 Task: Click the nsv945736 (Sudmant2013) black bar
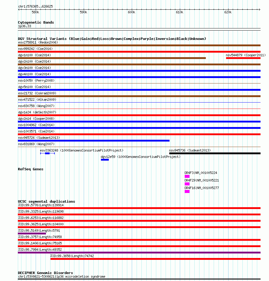click(215, 153)
